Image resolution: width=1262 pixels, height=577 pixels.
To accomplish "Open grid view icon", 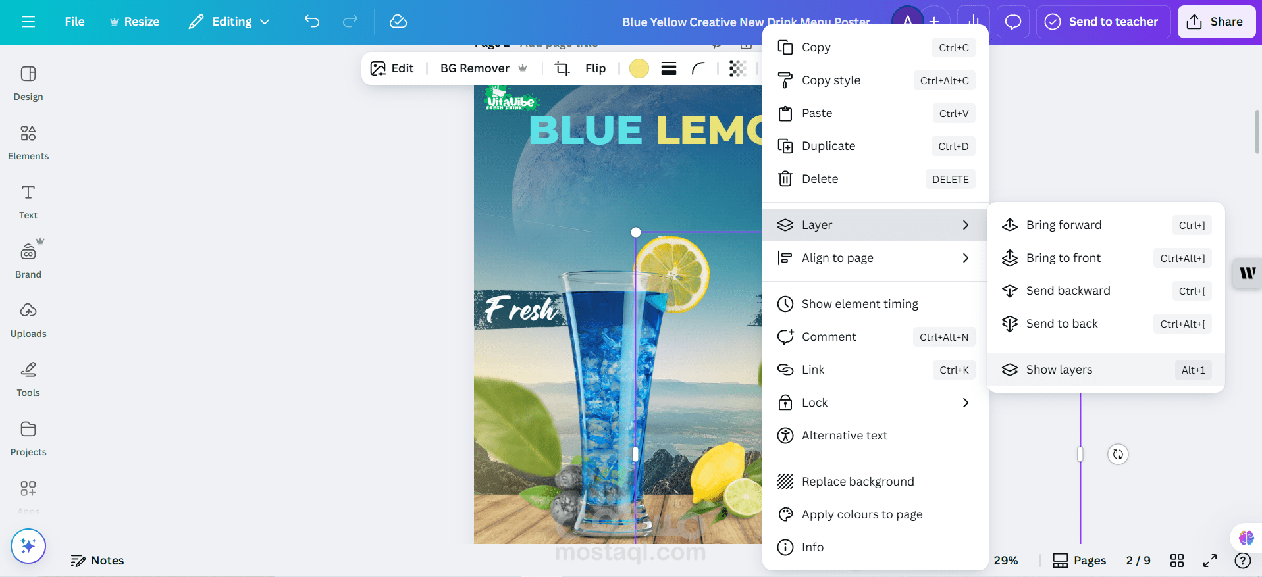I will (1177, 561).
